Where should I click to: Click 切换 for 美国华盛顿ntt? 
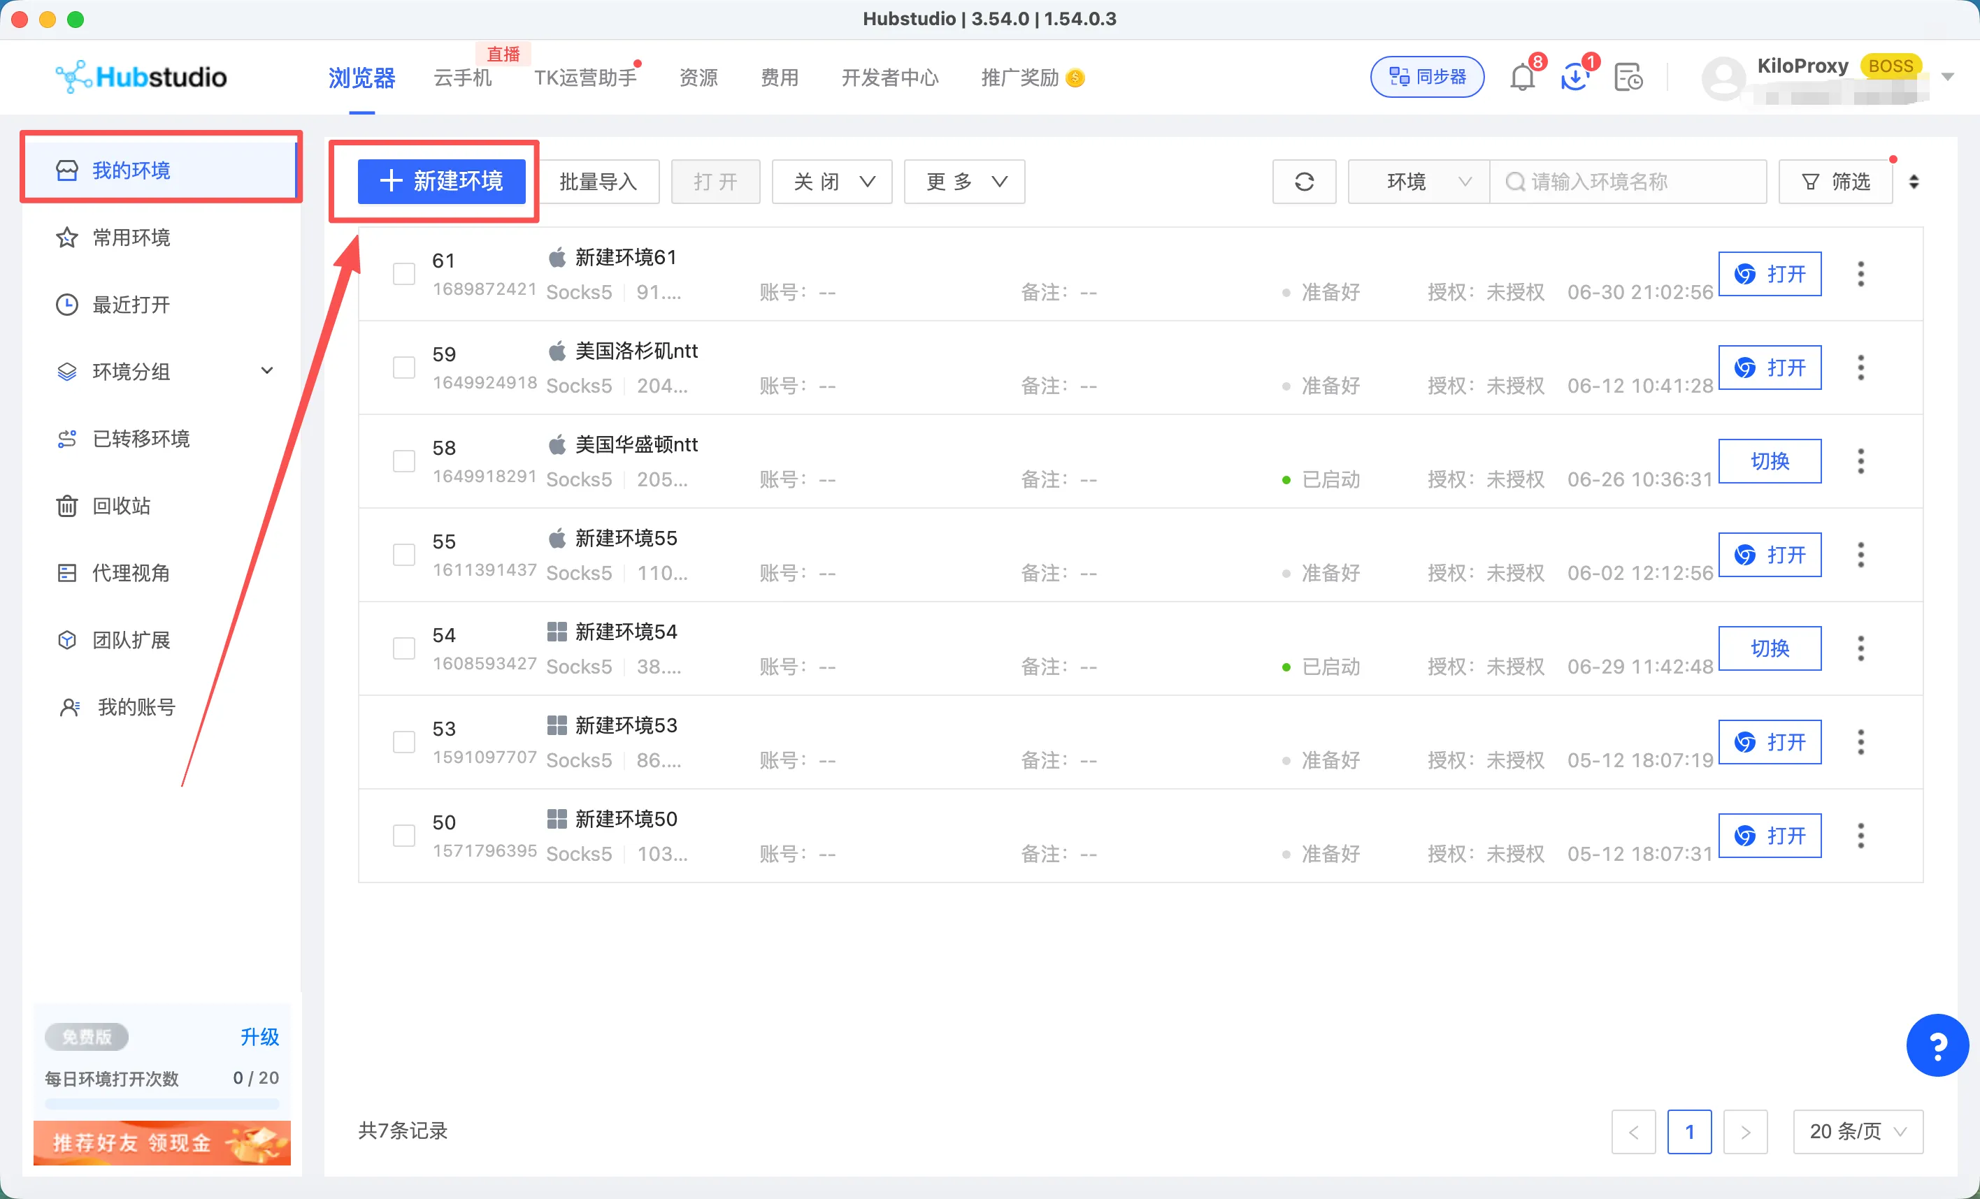pos(1770,461)
